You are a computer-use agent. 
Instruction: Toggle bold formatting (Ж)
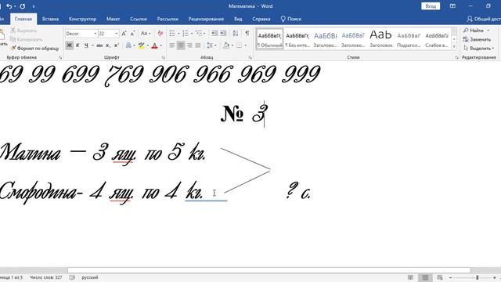click(70, 45)
